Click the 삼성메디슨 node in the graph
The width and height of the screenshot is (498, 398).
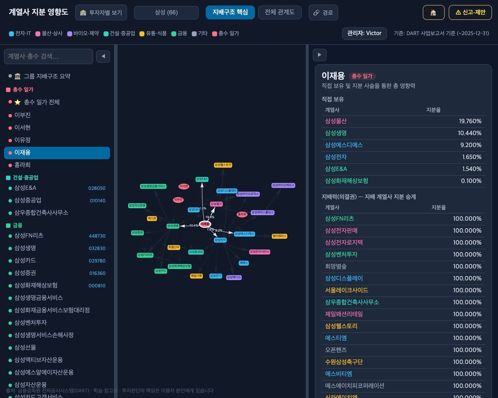coord(234,278)
